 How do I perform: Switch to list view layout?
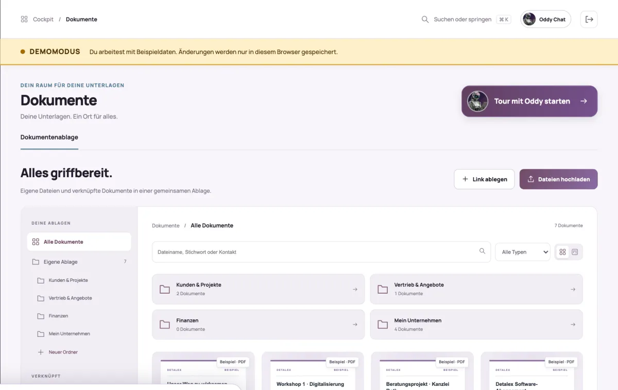click(x=575, y=252)
